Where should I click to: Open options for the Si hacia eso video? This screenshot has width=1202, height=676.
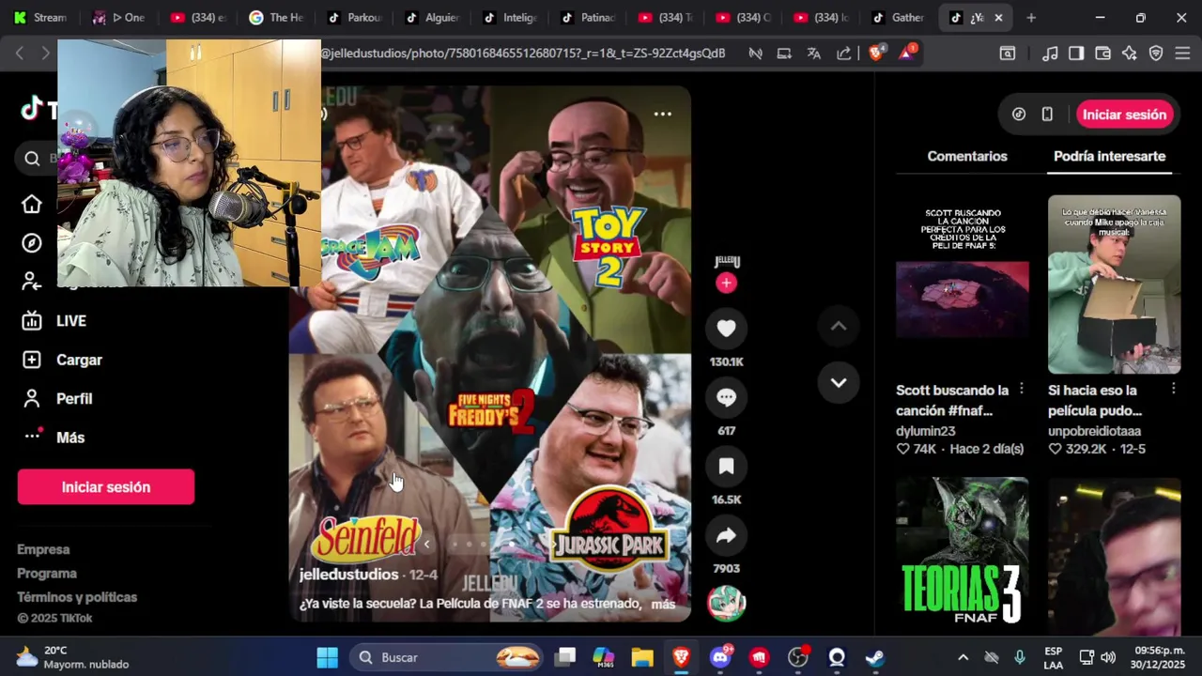(1174, 389)
